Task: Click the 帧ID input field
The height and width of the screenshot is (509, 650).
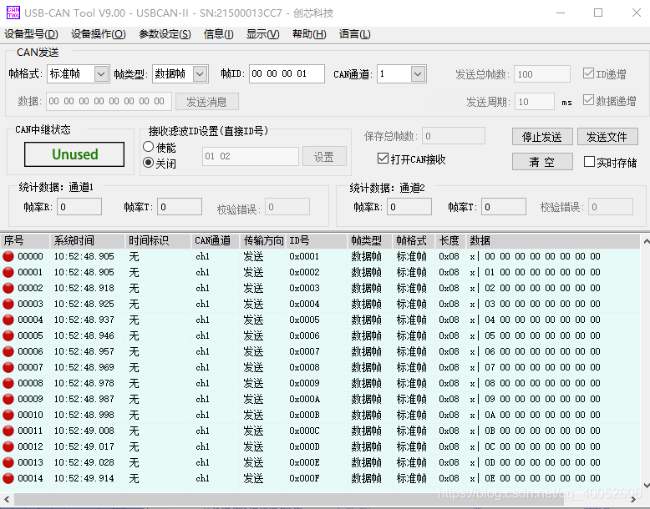Action: coord(286,74)
